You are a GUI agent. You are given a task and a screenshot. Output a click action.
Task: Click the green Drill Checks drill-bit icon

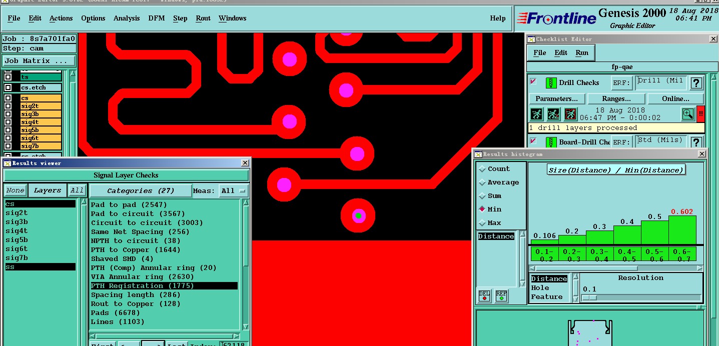coord(551,83)
